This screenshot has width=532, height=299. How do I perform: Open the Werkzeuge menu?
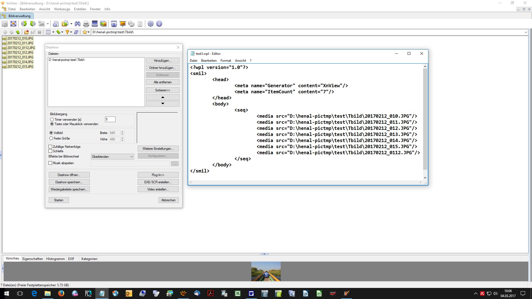[62, 9]
